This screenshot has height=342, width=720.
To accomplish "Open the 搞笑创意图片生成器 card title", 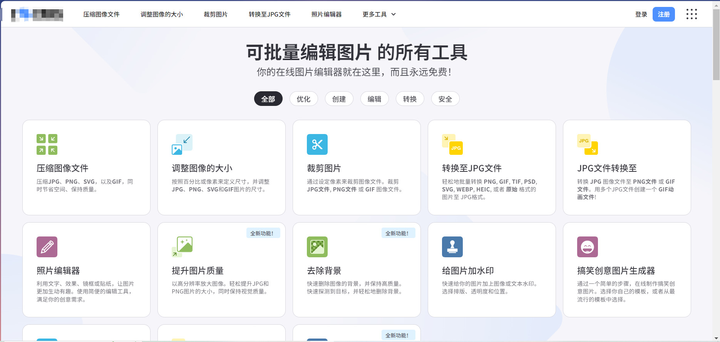I will tap(616, 271).
